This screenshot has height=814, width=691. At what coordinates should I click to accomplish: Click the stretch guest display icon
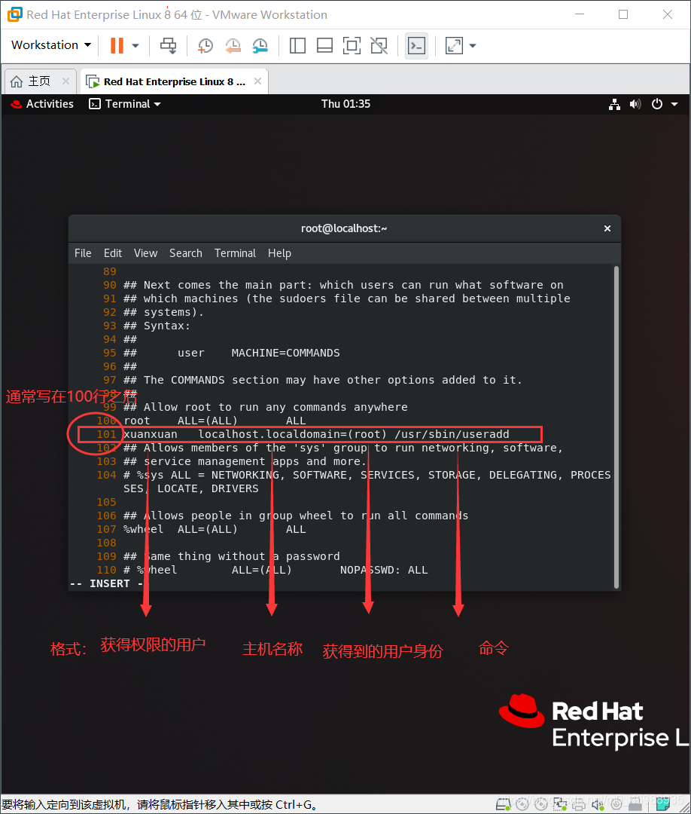click(x=454, y=46)
